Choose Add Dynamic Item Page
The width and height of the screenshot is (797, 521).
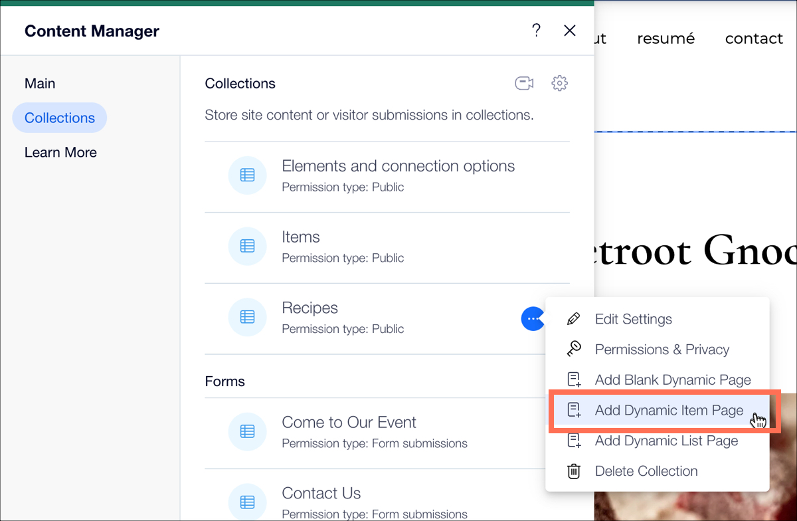(x=668, y=411)
